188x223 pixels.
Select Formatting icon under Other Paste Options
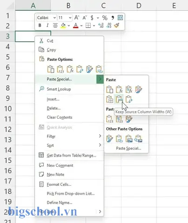(110, 138)
